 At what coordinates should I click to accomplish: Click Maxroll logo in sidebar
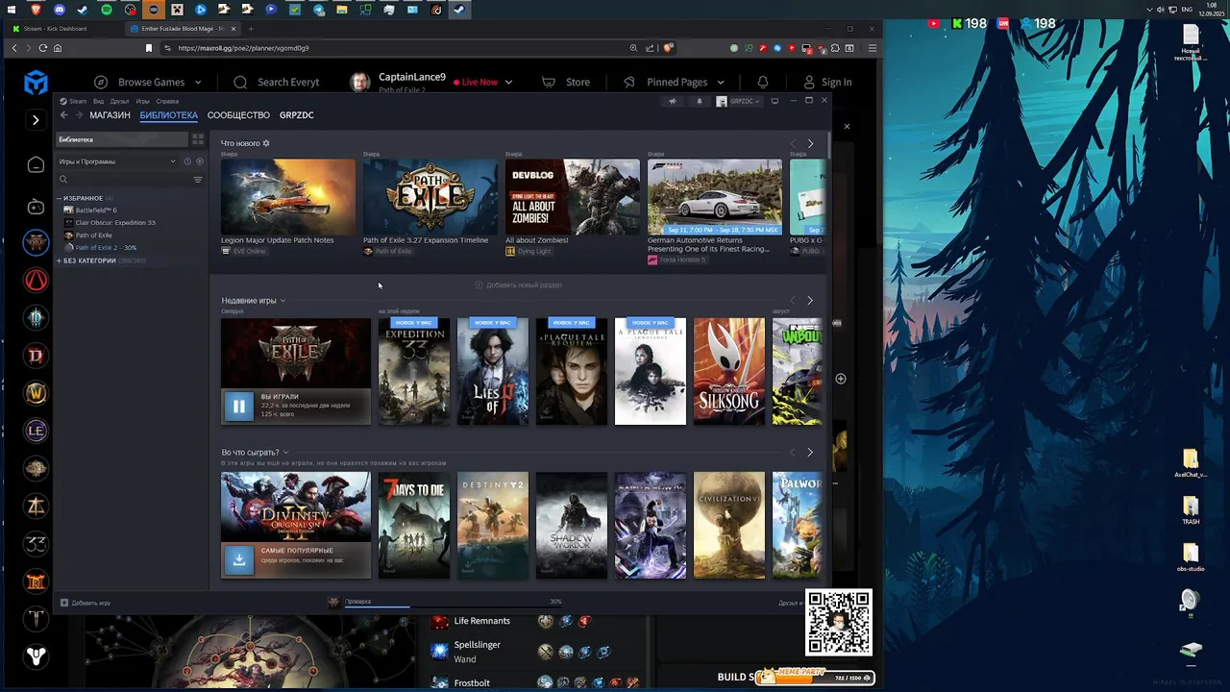pyautogui.click(x=36, y=83)
